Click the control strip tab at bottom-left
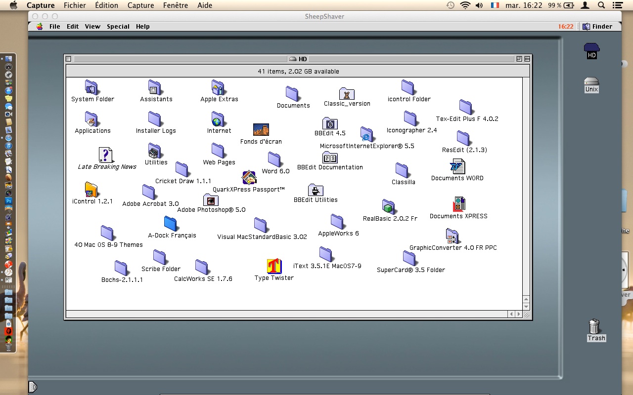633x395 pixels. (x=33, y=387)
